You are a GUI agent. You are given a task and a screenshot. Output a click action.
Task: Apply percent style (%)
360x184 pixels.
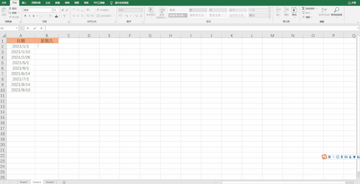tap(127, 16)
